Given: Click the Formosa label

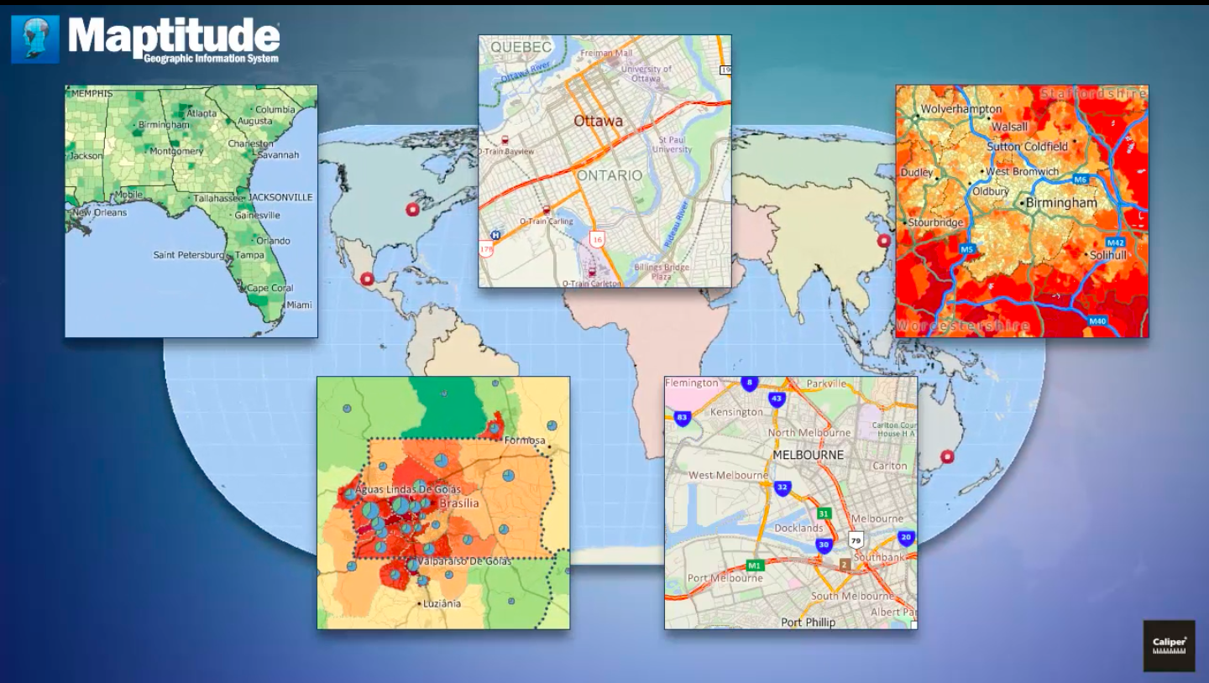Looking at the screenshot, I should [524, 441].
